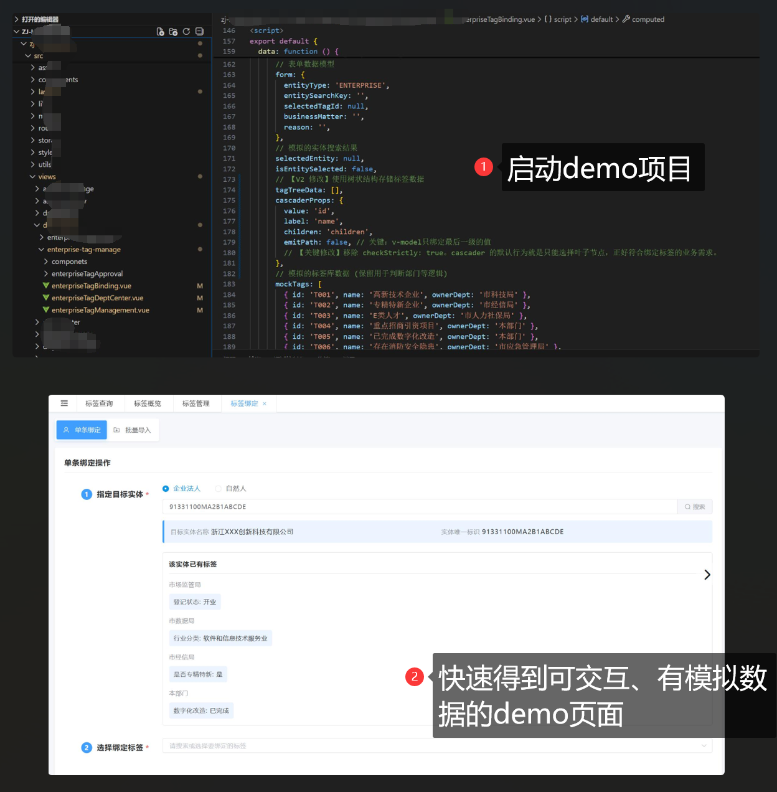Image resolution: width=777 pixels, height=792 pixels.
Task: Click the New File icon in explorer
Action: [x=161, y=32]
